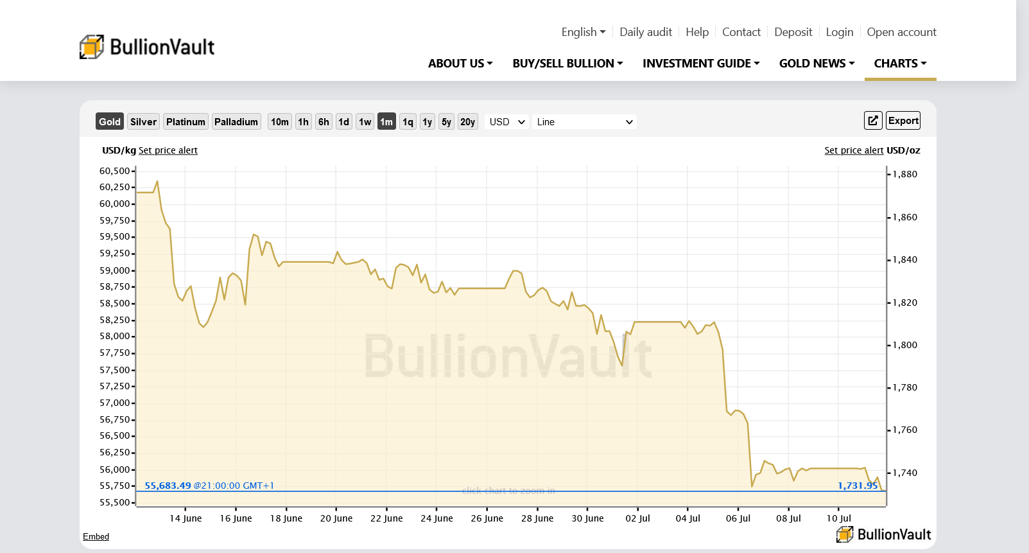The image size is (1029, 553).
Task: Click the BullionVault logo below chart
Action: [x=883, y=534]
